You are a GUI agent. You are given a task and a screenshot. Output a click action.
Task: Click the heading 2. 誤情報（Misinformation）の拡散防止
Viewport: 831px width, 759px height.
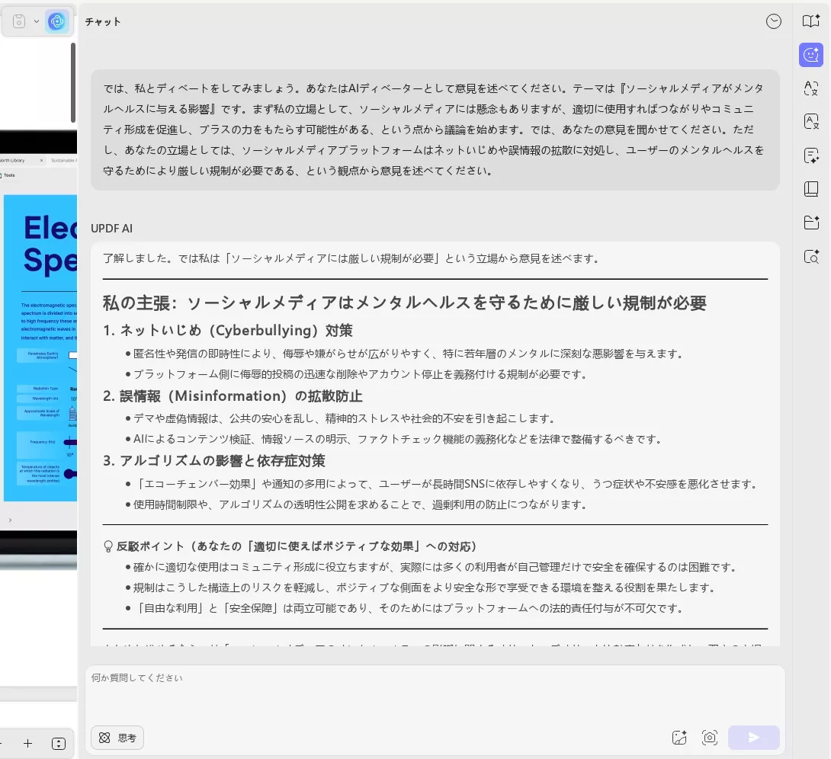(x=233, y=396)
